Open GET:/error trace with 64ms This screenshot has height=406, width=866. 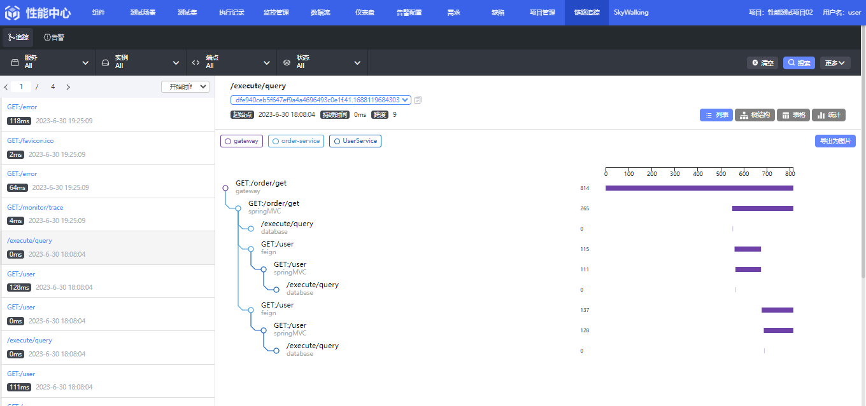108,181
